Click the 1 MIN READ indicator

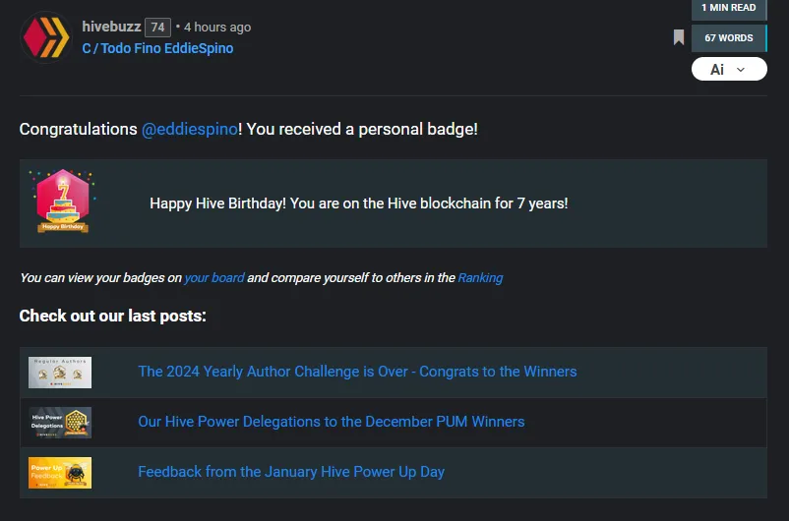point(729,9)
